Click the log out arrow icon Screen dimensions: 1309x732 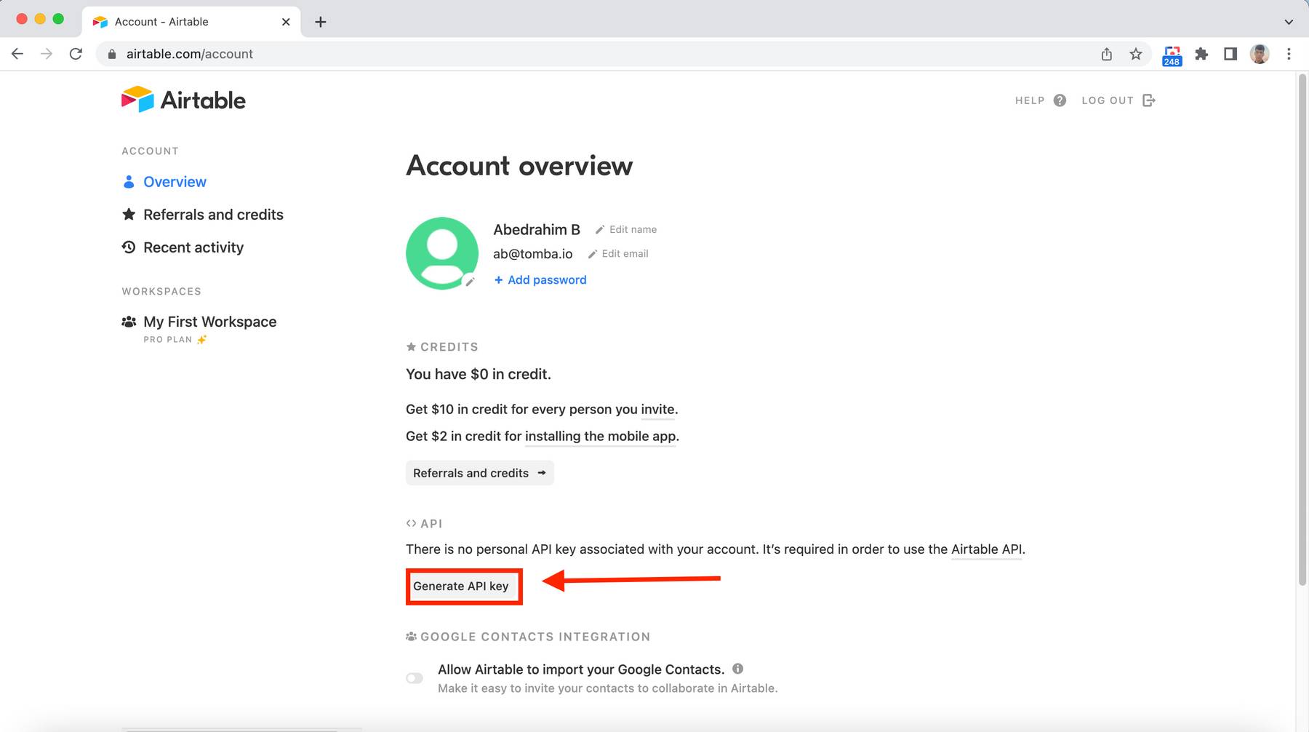pyautogui.click(x=1149, y=100)
